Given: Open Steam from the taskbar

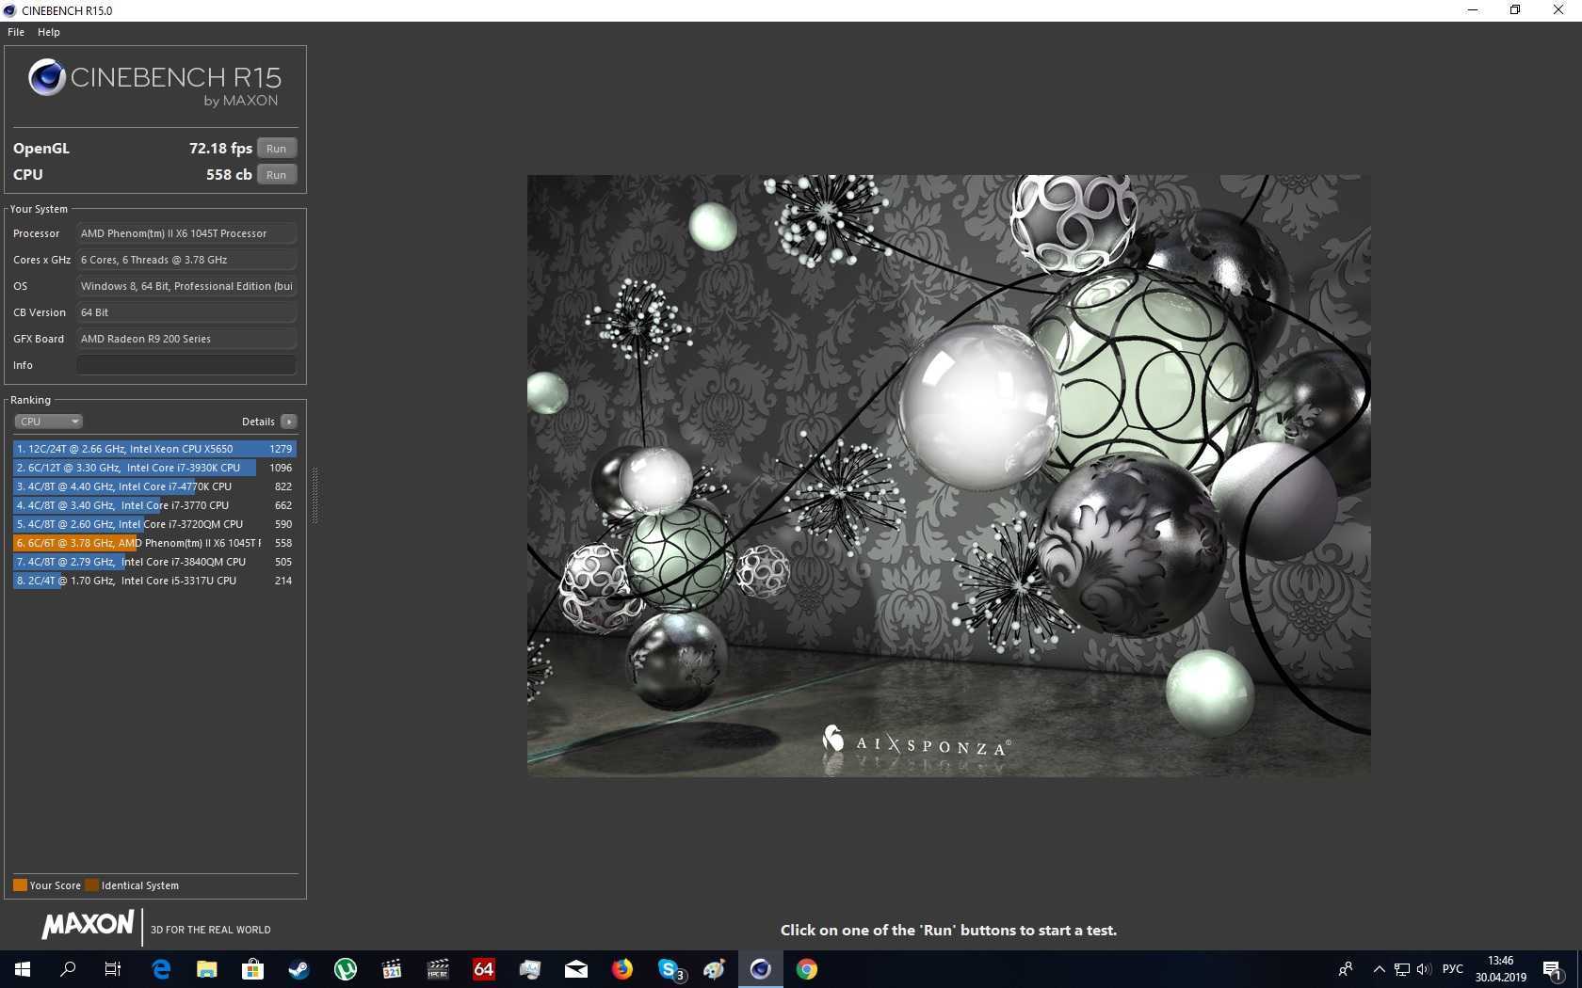Looking at the screenshot, I should coord(299,969).
